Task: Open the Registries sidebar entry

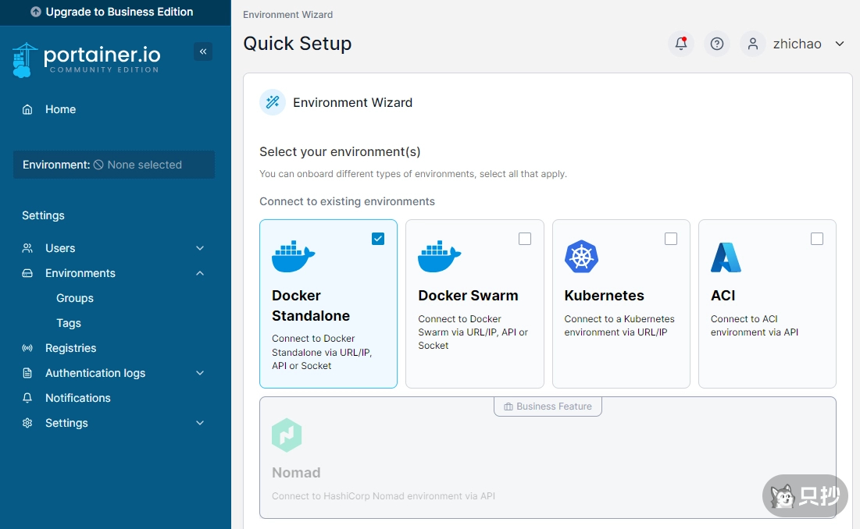Action: tap(70, 348)
